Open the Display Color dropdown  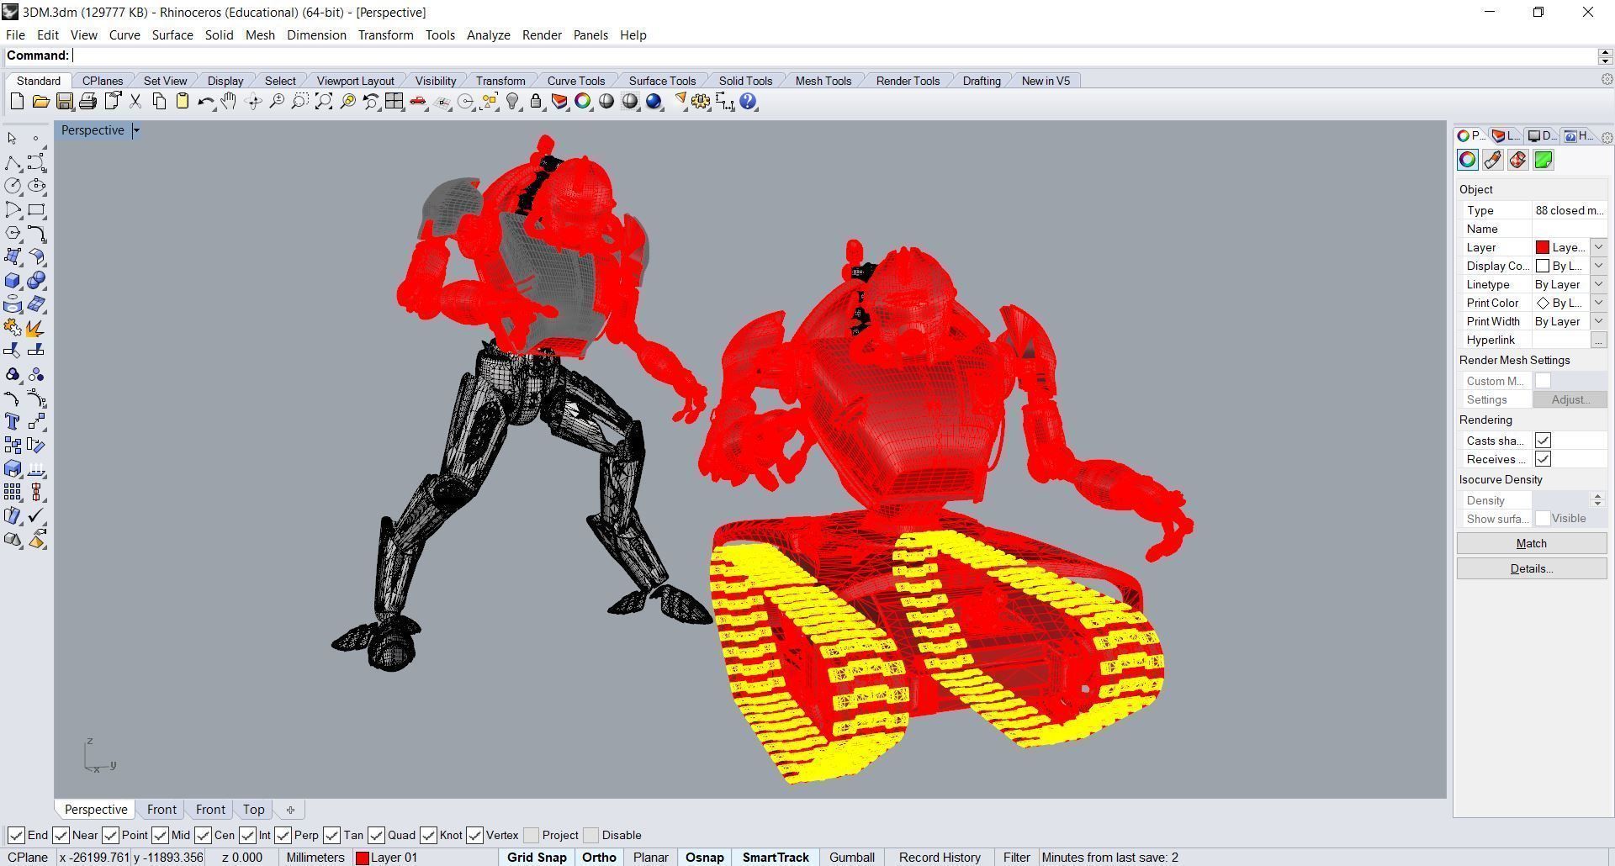tap(1598, 266)
